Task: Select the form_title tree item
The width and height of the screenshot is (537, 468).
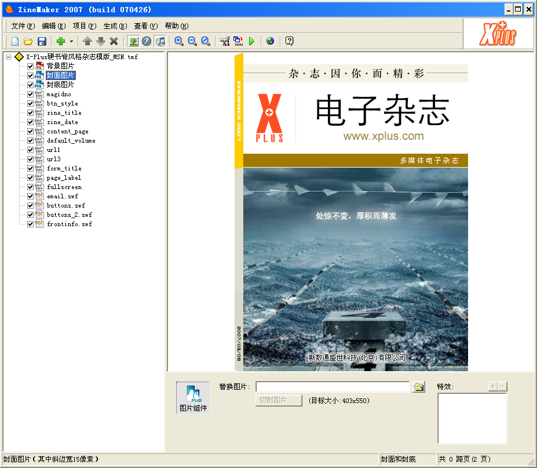Action: coord(64,168)
